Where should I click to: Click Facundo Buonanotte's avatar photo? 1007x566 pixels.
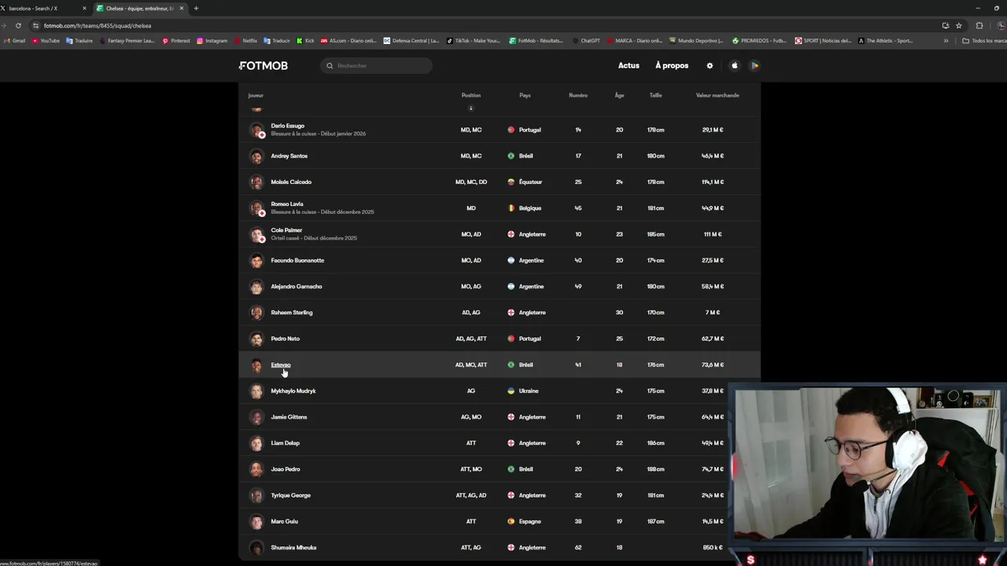[256, 260]
